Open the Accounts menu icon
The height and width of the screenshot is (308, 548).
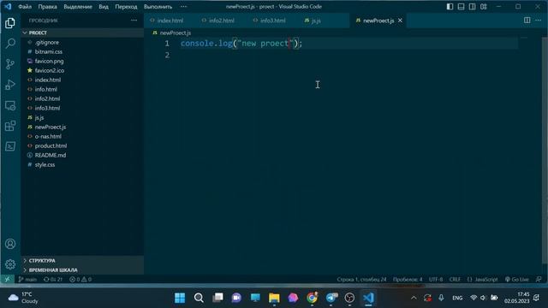[x=10, y=244]
